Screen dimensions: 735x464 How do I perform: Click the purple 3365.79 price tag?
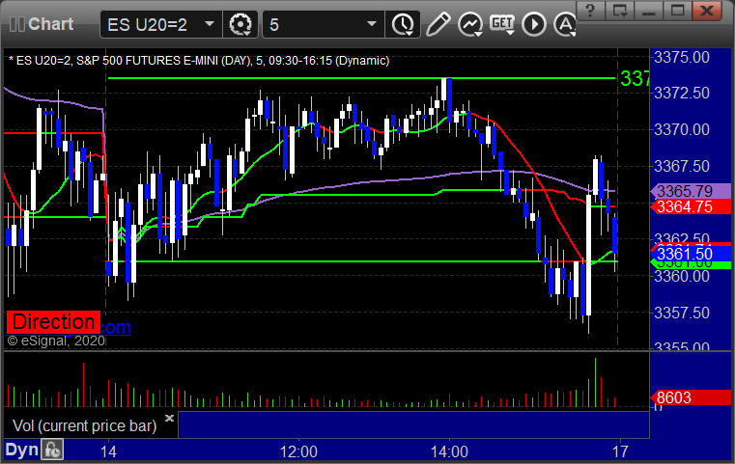[691, 191]
